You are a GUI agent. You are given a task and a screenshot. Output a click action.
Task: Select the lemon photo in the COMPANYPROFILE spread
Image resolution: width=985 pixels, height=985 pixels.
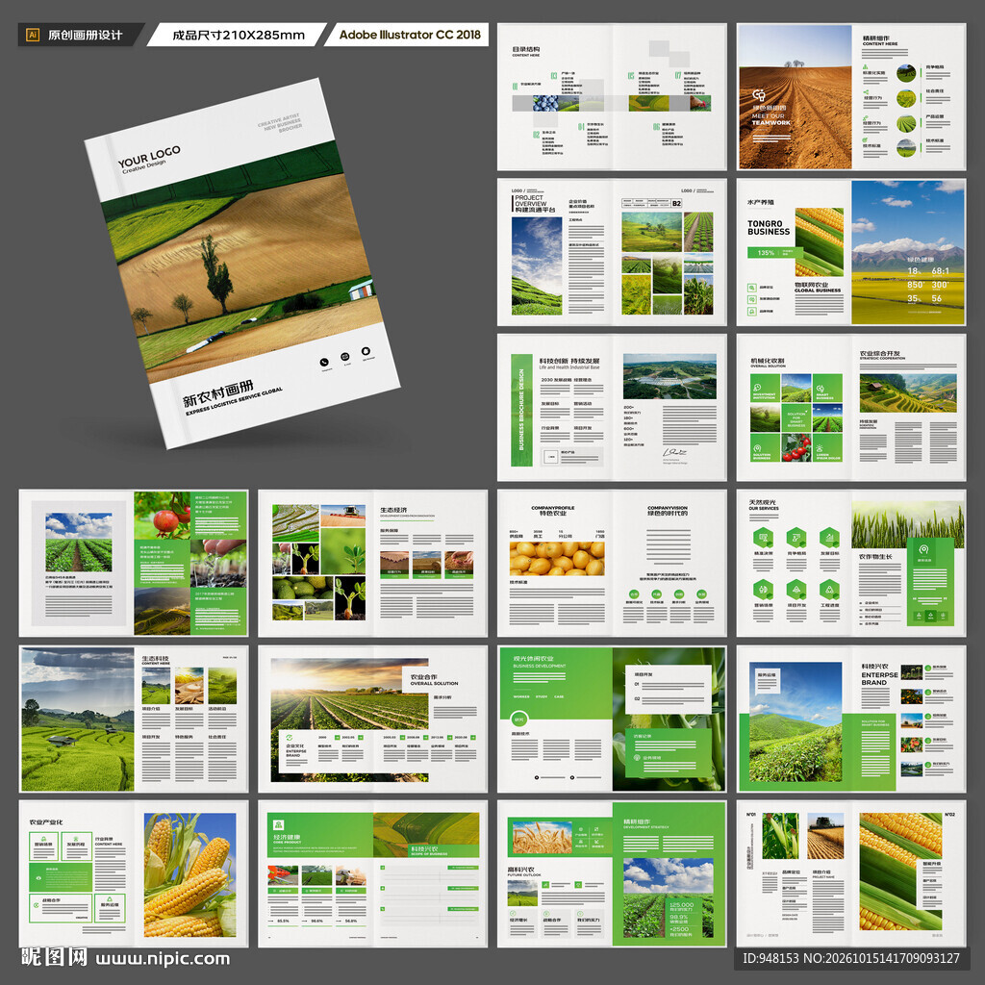[557, 559]
